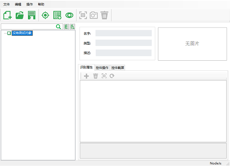Select the 没有测试对象 tree node
The width and height of the screenshot is (230, 166).
tap(22, 33)
